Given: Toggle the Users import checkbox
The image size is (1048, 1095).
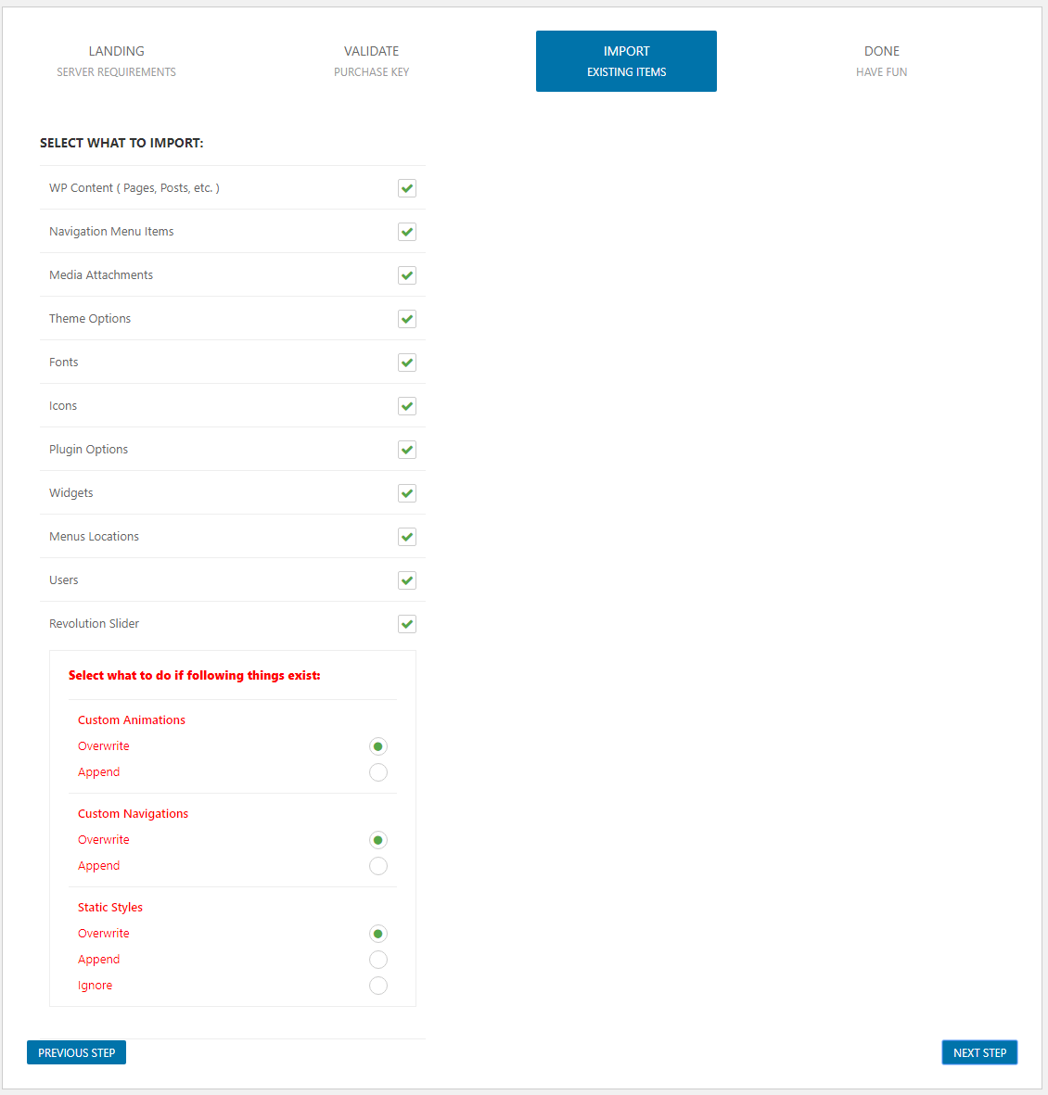Looking at the screenshot, I should (406, 580).
